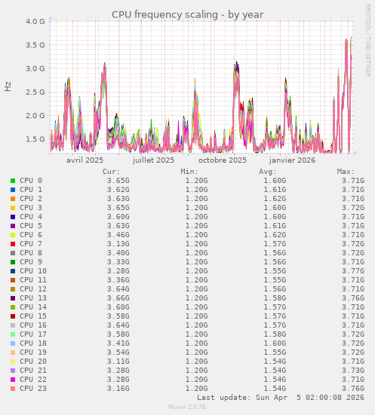This screenshot has height=415, width=375.
Task: Click CPU 21 max value 3.73G
Action: coord(353,371)
